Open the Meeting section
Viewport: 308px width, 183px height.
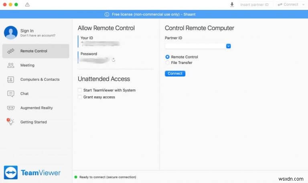point(36,65)
